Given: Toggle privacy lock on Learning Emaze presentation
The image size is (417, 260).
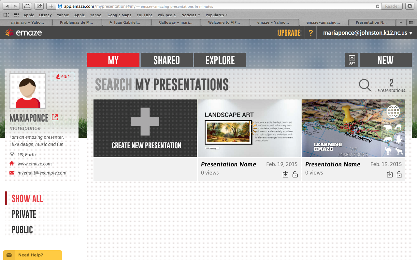Looking at the screenshot, I should pos(399,174).
